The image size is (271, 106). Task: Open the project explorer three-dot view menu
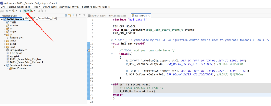77,16
